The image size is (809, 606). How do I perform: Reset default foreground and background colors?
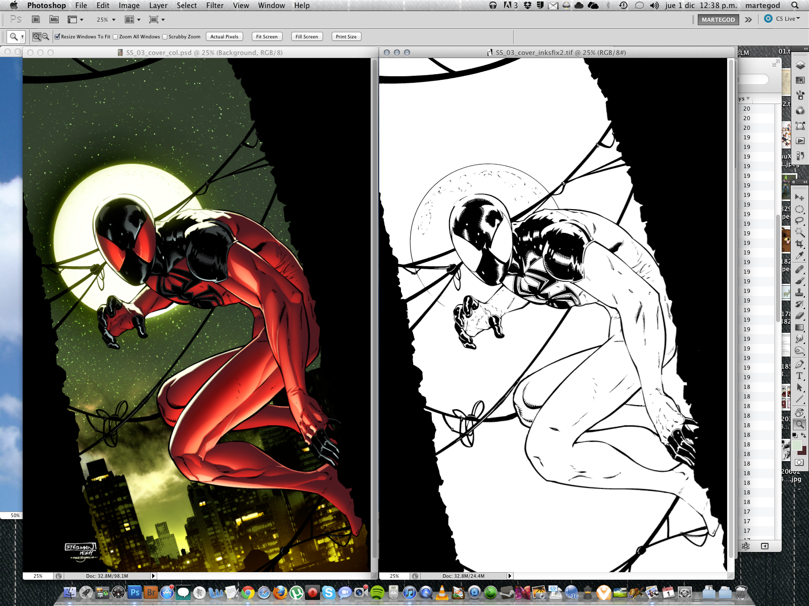794,435
